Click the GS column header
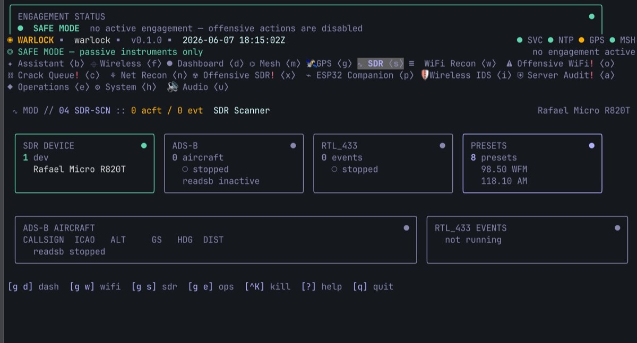This screenshot has height=343, width=637. [x=157, y=240]
